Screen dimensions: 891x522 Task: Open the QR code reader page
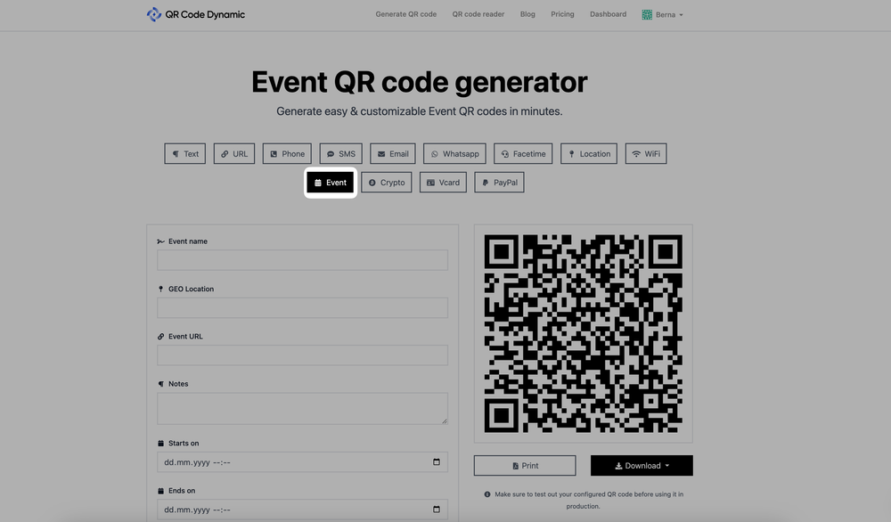point(478,13)
